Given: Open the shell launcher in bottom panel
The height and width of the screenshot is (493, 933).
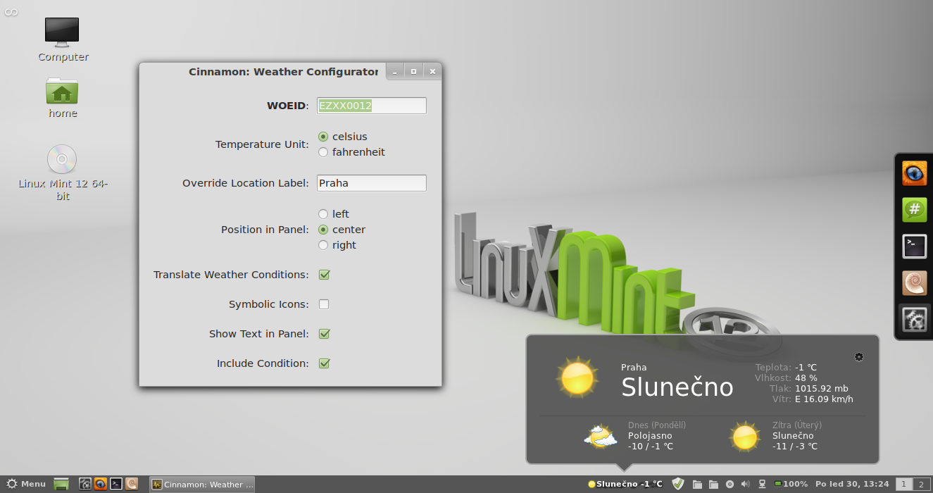Looking at the screenshot, I should 131,484.
